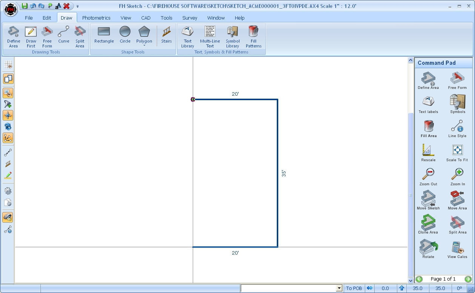
Task: Click the To POB button
Action: 354,288
